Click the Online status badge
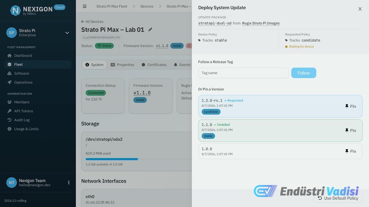Screen dimensions: 369x207 (x=104, y=46)
